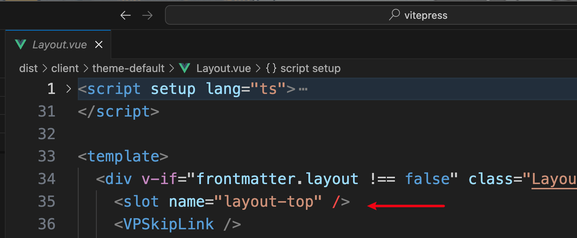Open the 'dist' breadcrumb folder
577x238 pixels.
(28, 68)
